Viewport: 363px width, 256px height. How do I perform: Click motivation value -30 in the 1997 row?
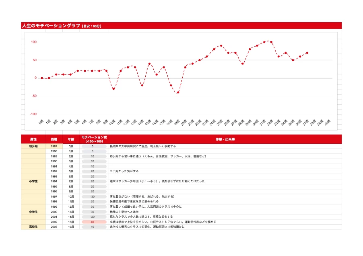[94, 197]
